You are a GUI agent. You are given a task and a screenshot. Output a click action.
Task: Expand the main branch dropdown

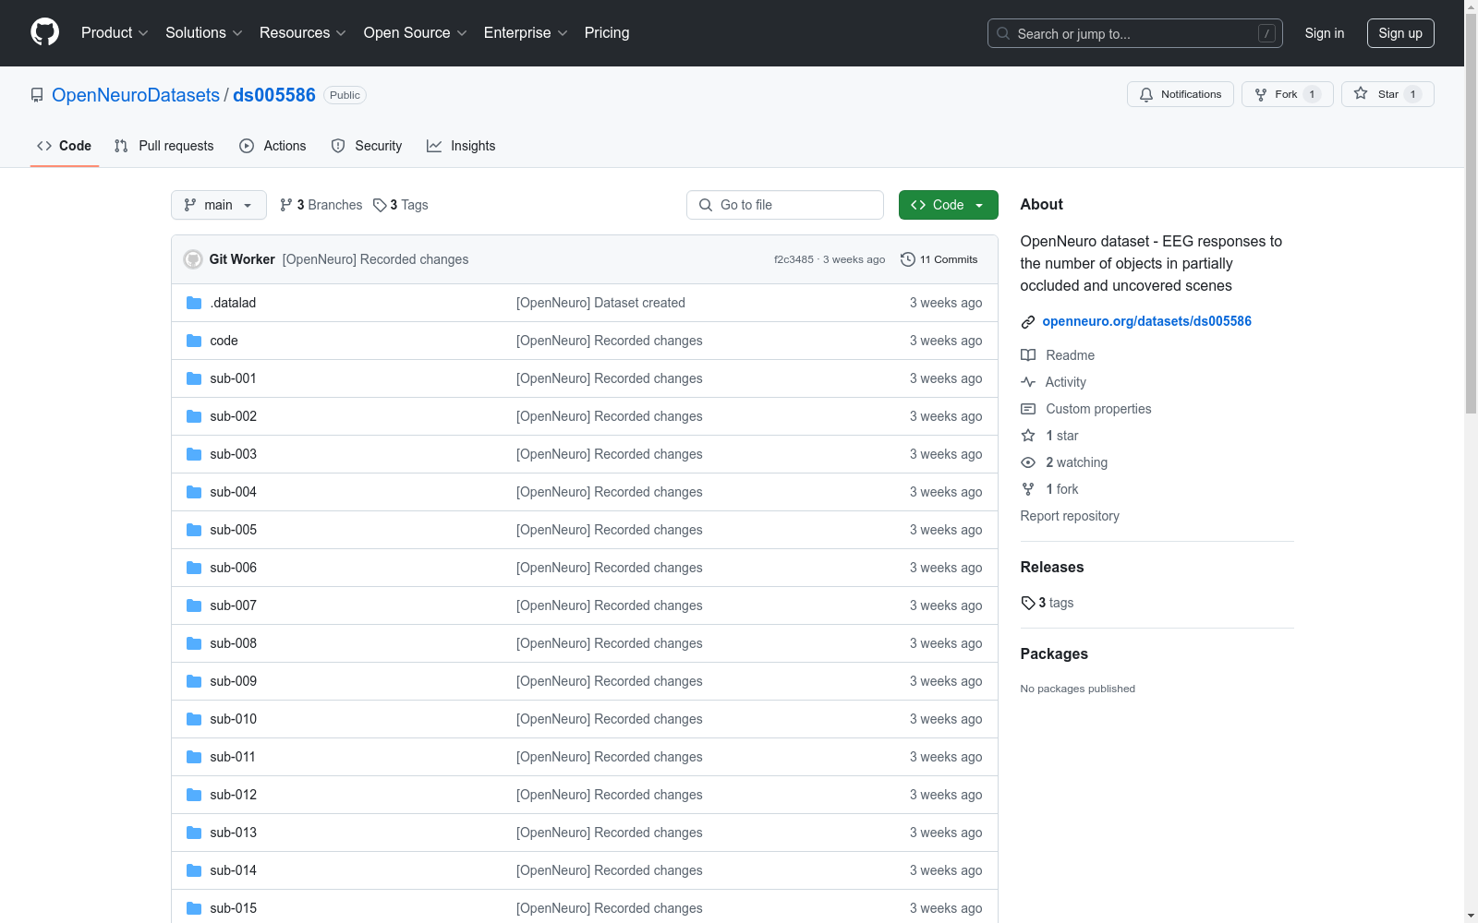pos(219,205)
